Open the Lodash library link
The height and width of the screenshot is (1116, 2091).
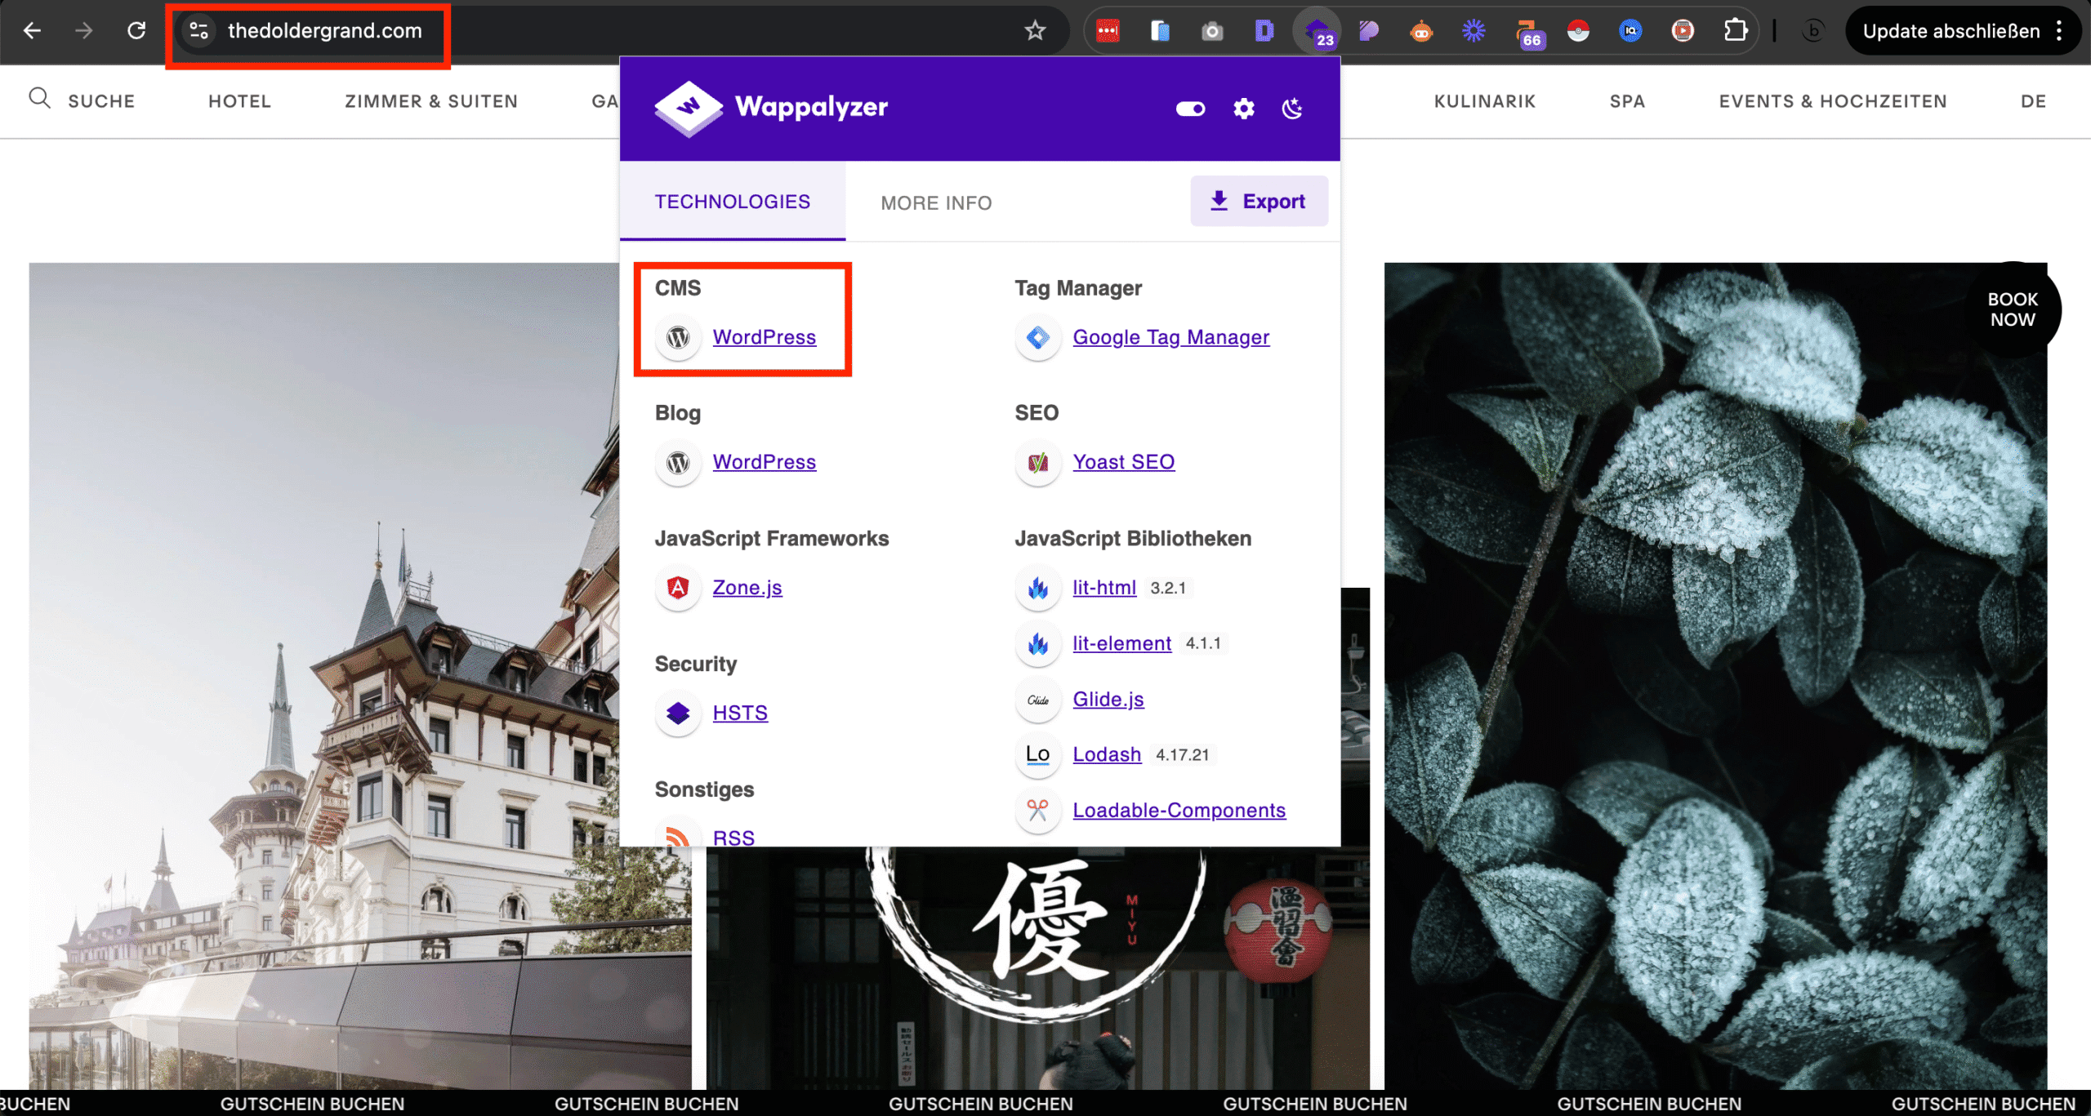pyautogui.click(x=1107, y=754)
